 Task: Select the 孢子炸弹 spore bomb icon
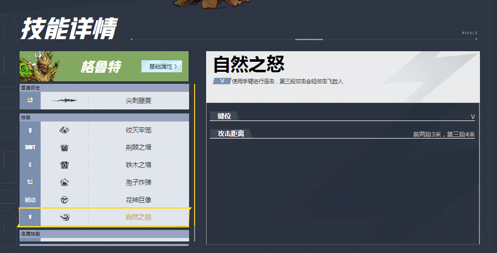(64, 182)
